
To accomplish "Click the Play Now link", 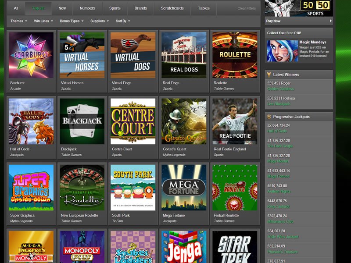I will 273,21.
